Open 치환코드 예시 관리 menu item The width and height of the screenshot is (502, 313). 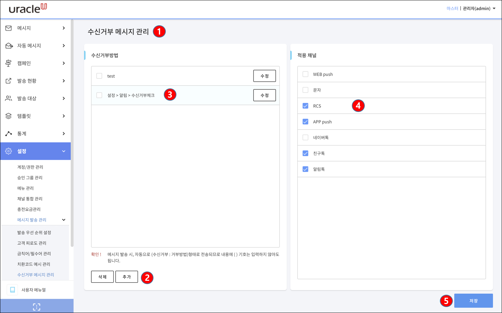pos(34,264)
